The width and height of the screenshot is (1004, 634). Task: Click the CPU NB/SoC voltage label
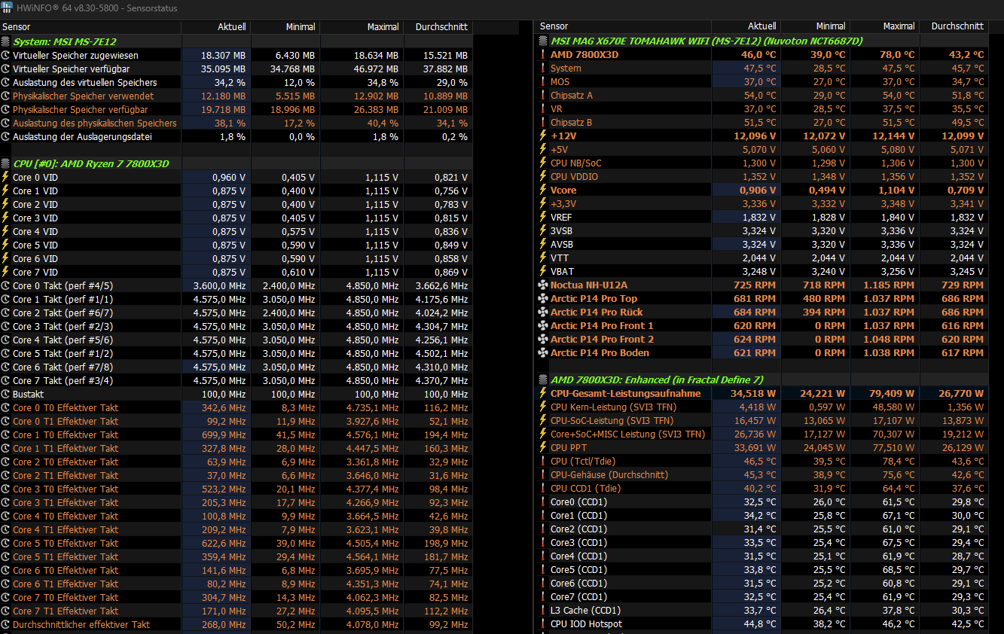pos(576,163)
